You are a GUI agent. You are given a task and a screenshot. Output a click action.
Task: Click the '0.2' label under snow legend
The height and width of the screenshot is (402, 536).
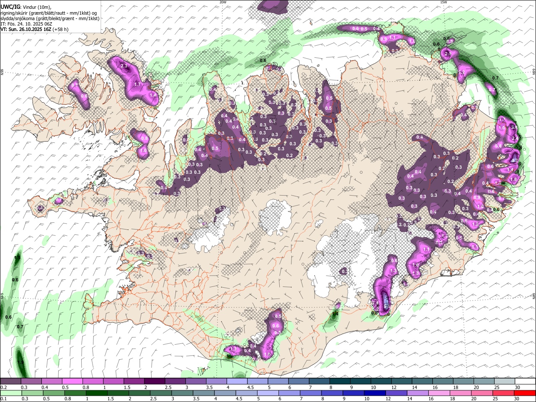[3, 387]
